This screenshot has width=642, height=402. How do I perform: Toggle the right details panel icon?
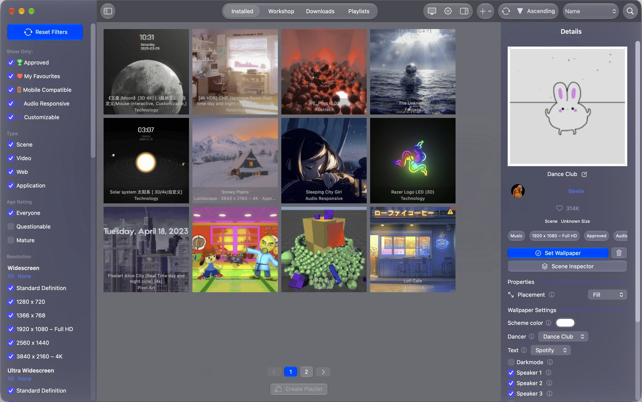point(464,11)
